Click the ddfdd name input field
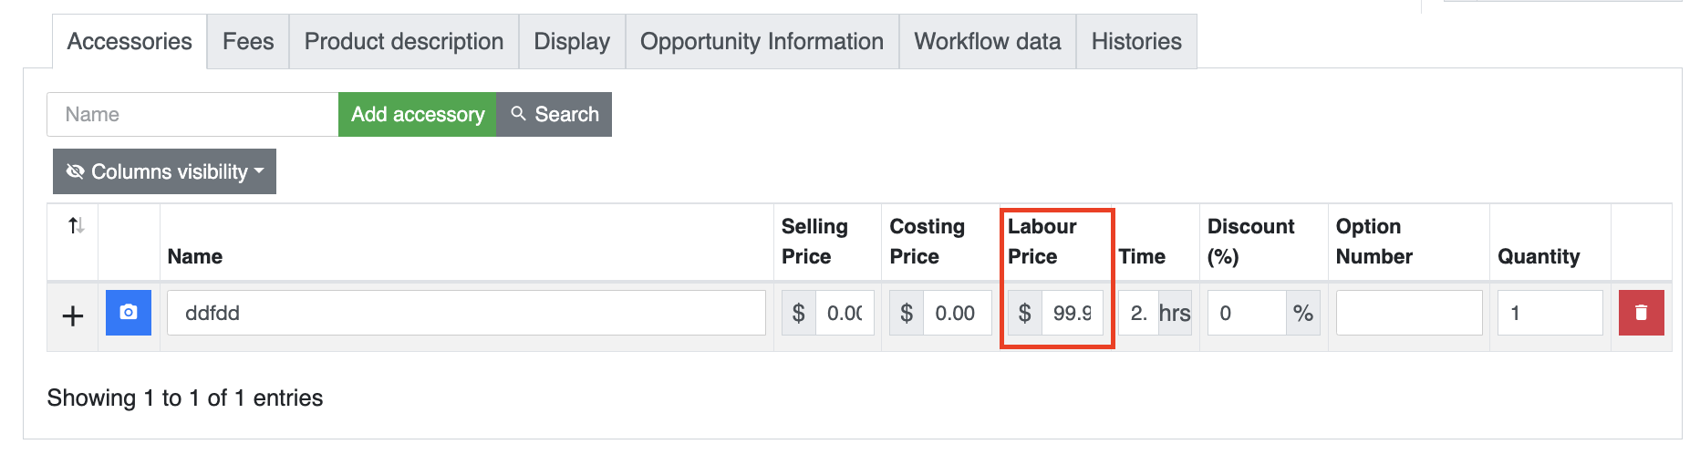 466,313
